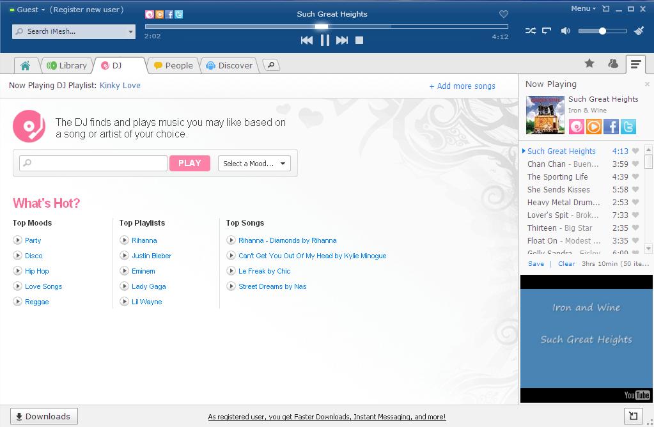Open the Select a Mood dropdown

pyautogui.click(x=254, y=164)
